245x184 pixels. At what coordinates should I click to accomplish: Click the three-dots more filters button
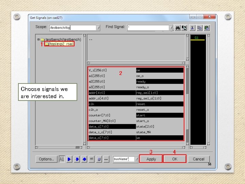point(106,159)
